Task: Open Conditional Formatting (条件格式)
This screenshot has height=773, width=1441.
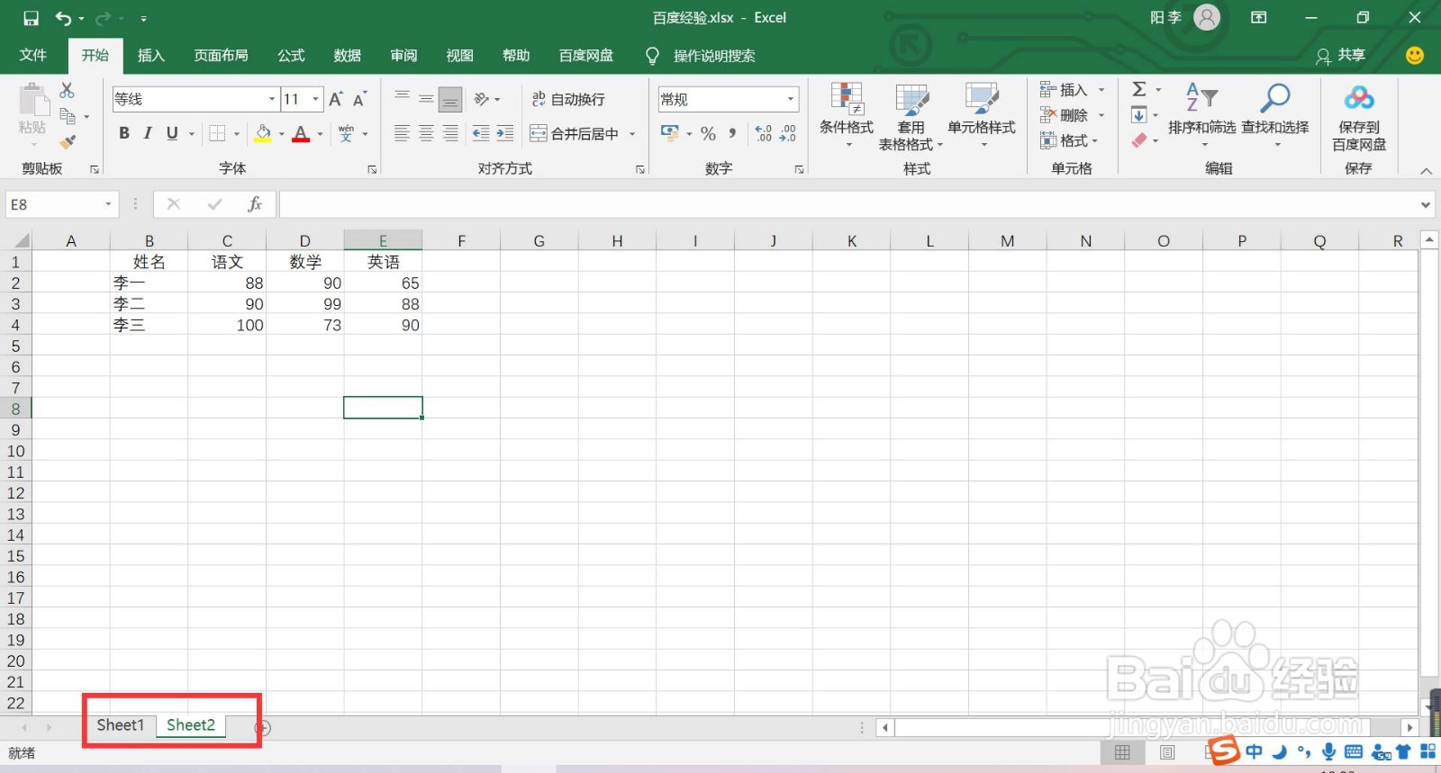Action: tap(847, 115)
